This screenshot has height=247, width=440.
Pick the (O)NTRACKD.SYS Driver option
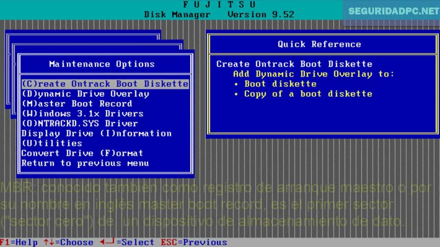(x=80, y=123)
